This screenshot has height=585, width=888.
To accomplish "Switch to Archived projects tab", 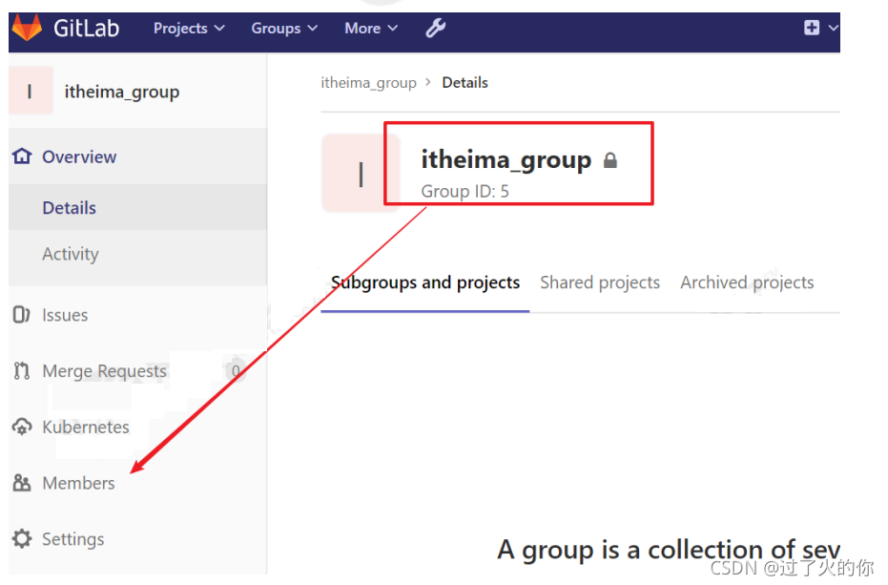I will tap(747, 282).
